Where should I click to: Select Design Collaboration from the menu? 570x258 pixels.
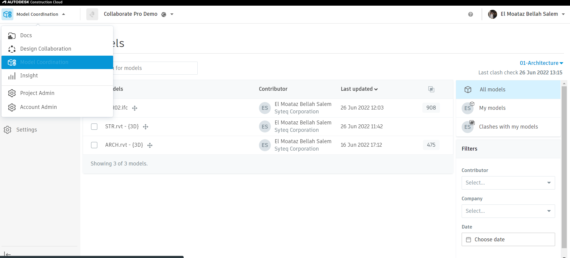point(57,49)
